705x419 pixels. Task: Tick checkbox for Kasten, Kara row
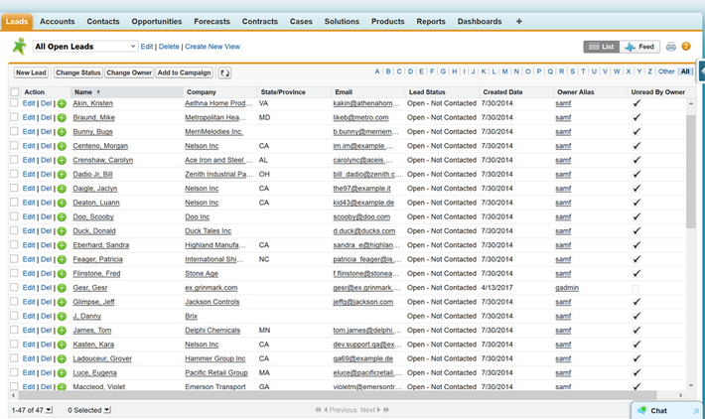[14, 344]
